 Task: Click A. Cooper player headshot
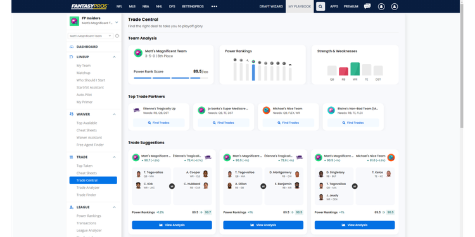[205, 174]
